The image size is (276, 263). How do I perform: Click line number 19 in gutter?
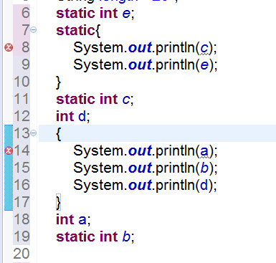22,236
